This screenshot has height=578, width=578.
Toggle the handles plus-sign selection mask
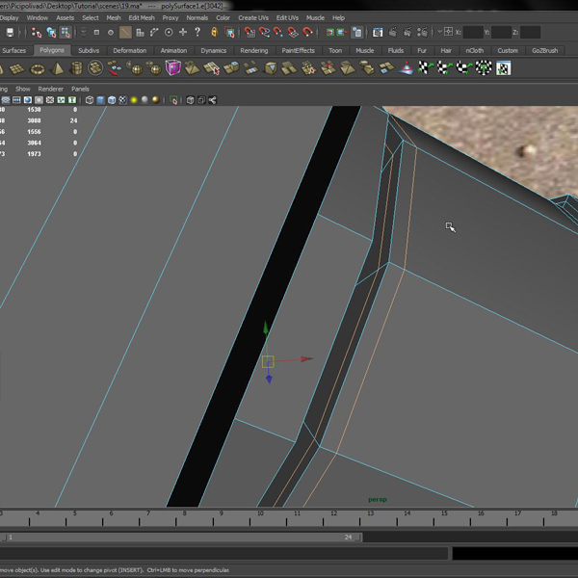183,33
